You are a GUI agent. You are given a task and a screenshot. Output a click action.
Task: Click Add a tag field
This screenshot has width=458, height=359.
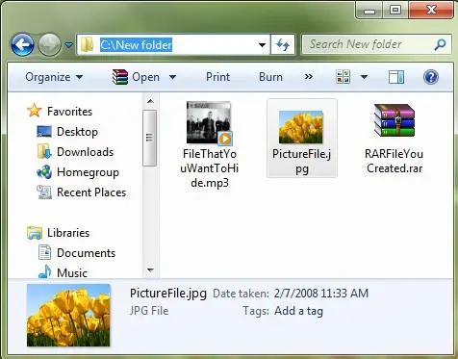click(298, 311)
